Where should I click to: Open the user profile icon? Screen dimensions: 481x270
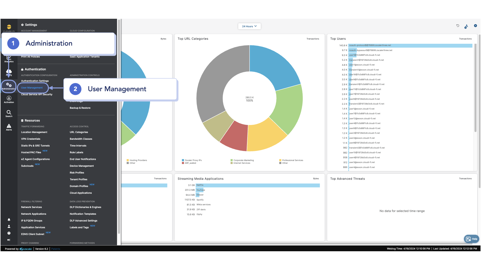pyautogui.click(x=9, y=226)
